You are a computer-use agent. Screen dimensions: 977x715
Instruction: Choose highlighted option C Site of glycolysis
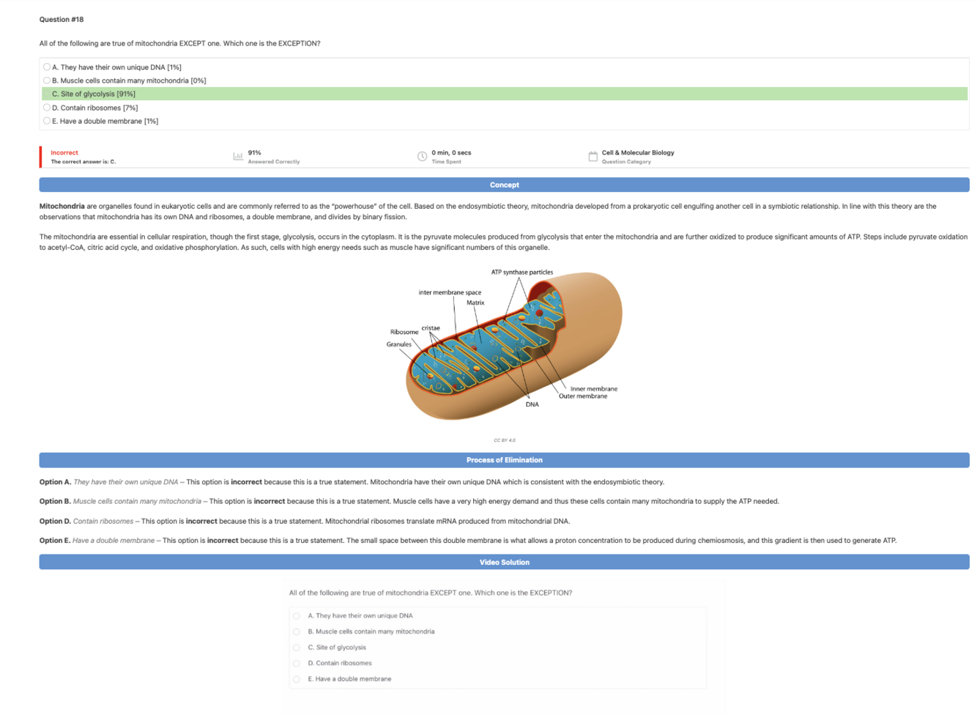pos(505,94)
